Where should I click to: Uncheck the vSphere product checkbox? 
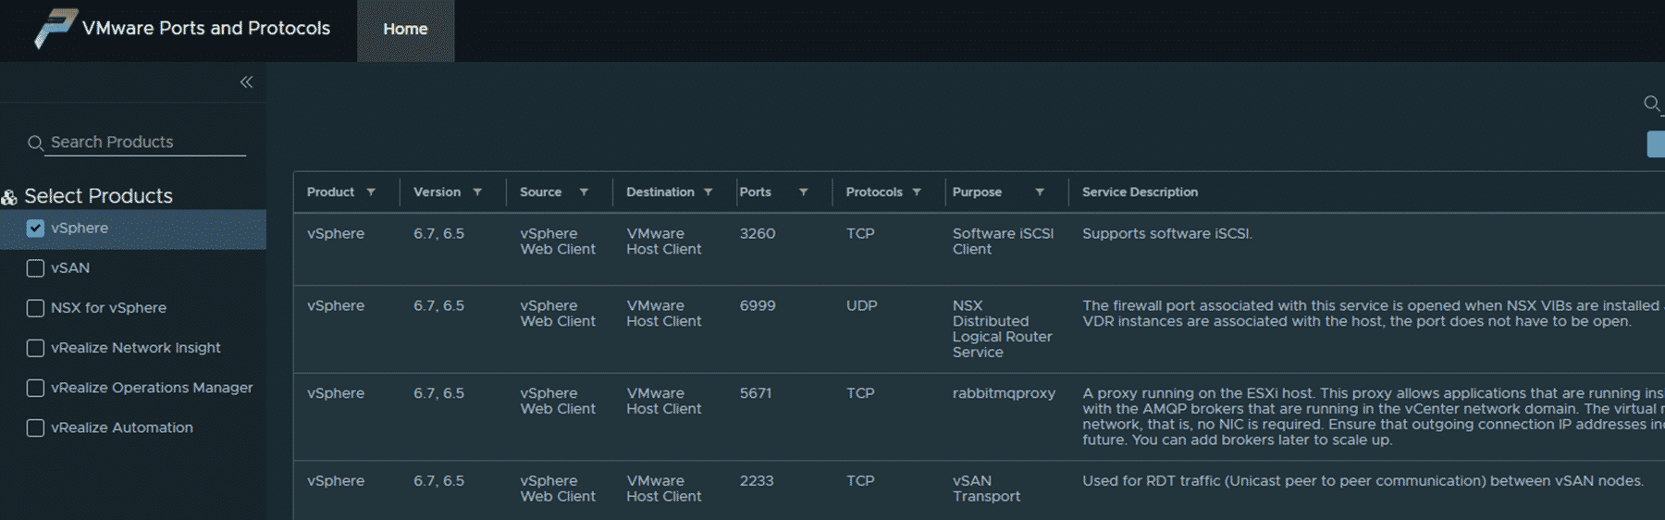coord(35,229)
